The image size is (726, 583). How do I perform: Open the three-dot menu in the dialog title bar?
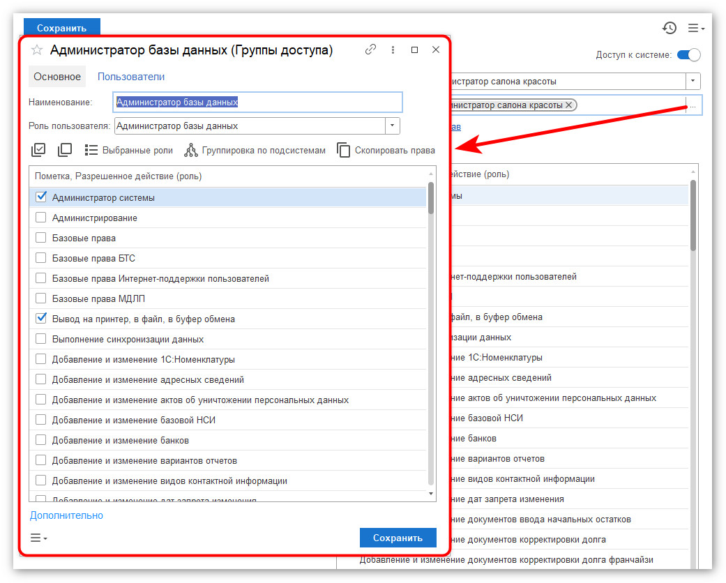pos(393,50)
